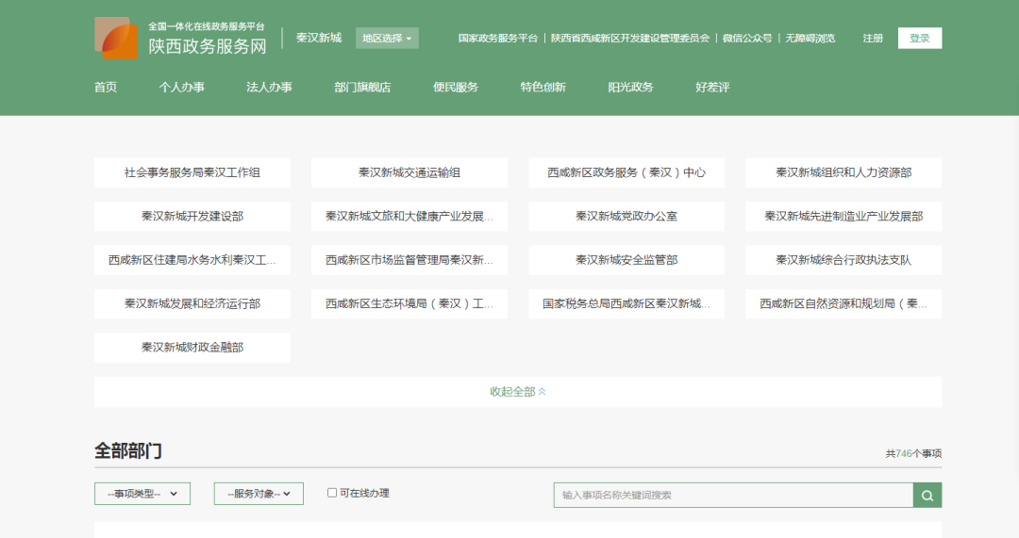Screen dimensions: 1019x538
Task: Open the 部门旗舰店 menu item
Action: (x=362, y=87)
